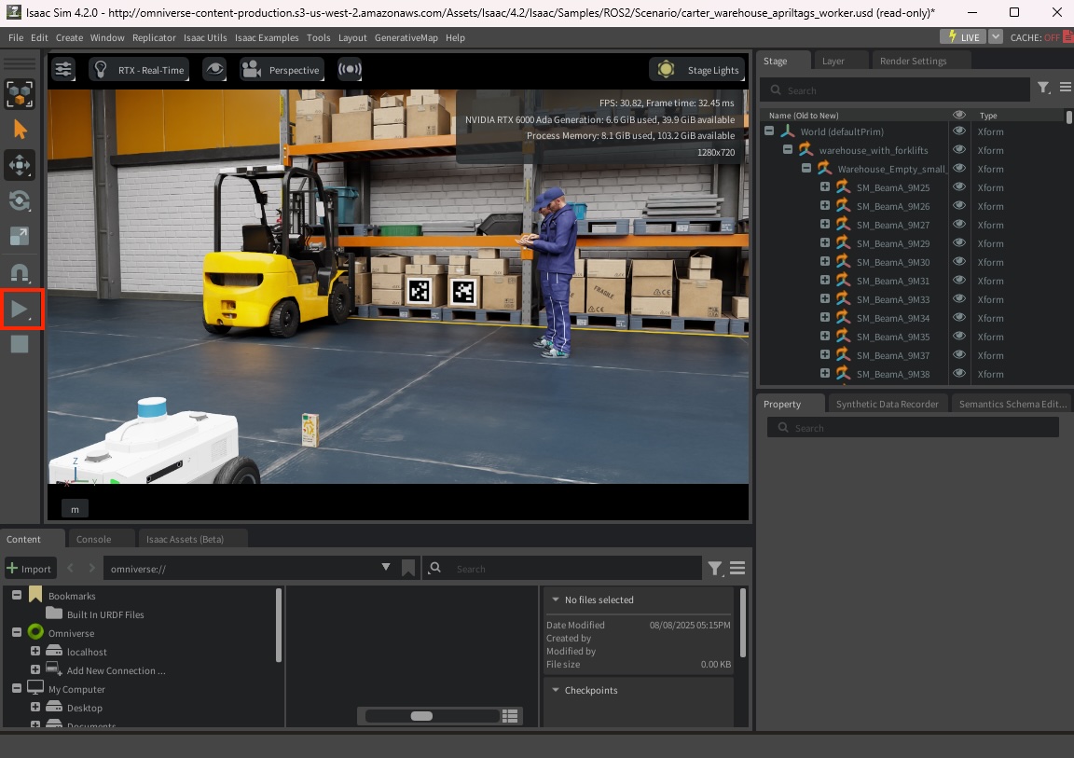Click the Property panel search field
This screenshot has height=758, width=1074.
pyautogui.click(x=913, y=428)
